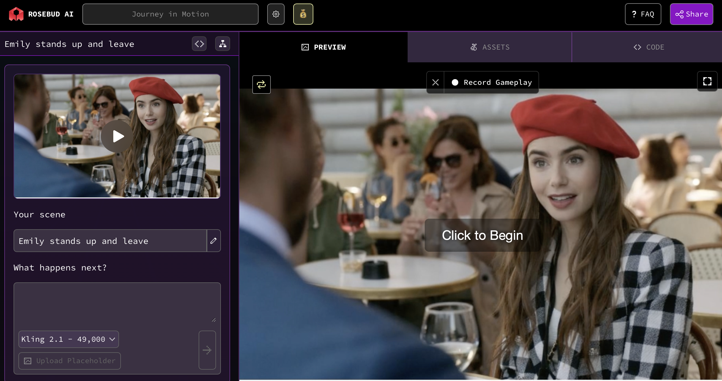722x381 pixels.
Task: Select the PREVIEW tab
Action: pos(323,47)
